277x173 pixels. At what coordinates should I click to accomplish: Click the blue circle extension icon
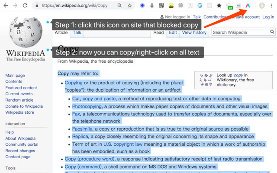tap(142, 5)
